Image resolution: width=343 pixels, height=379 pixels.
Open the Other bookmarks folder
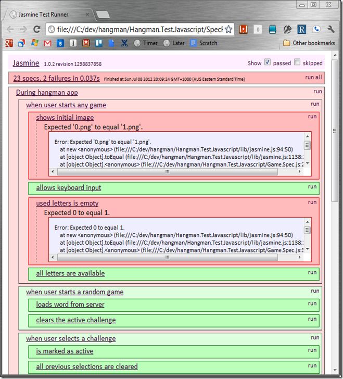pos(309,43)
